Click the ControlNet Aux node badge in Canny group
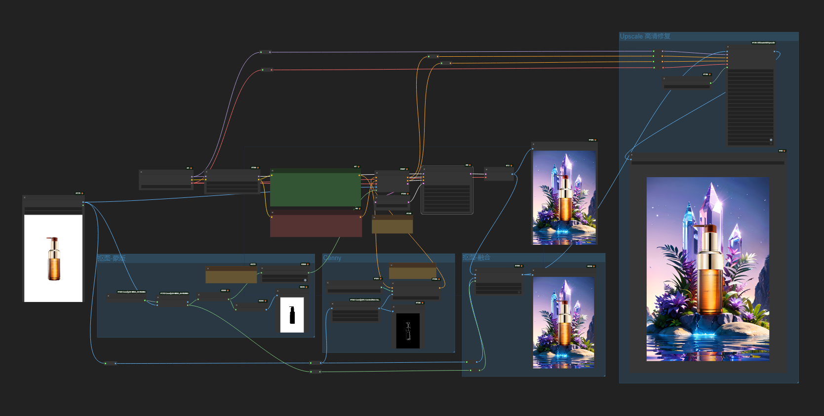Screen dimensions: 824x416 365,300
